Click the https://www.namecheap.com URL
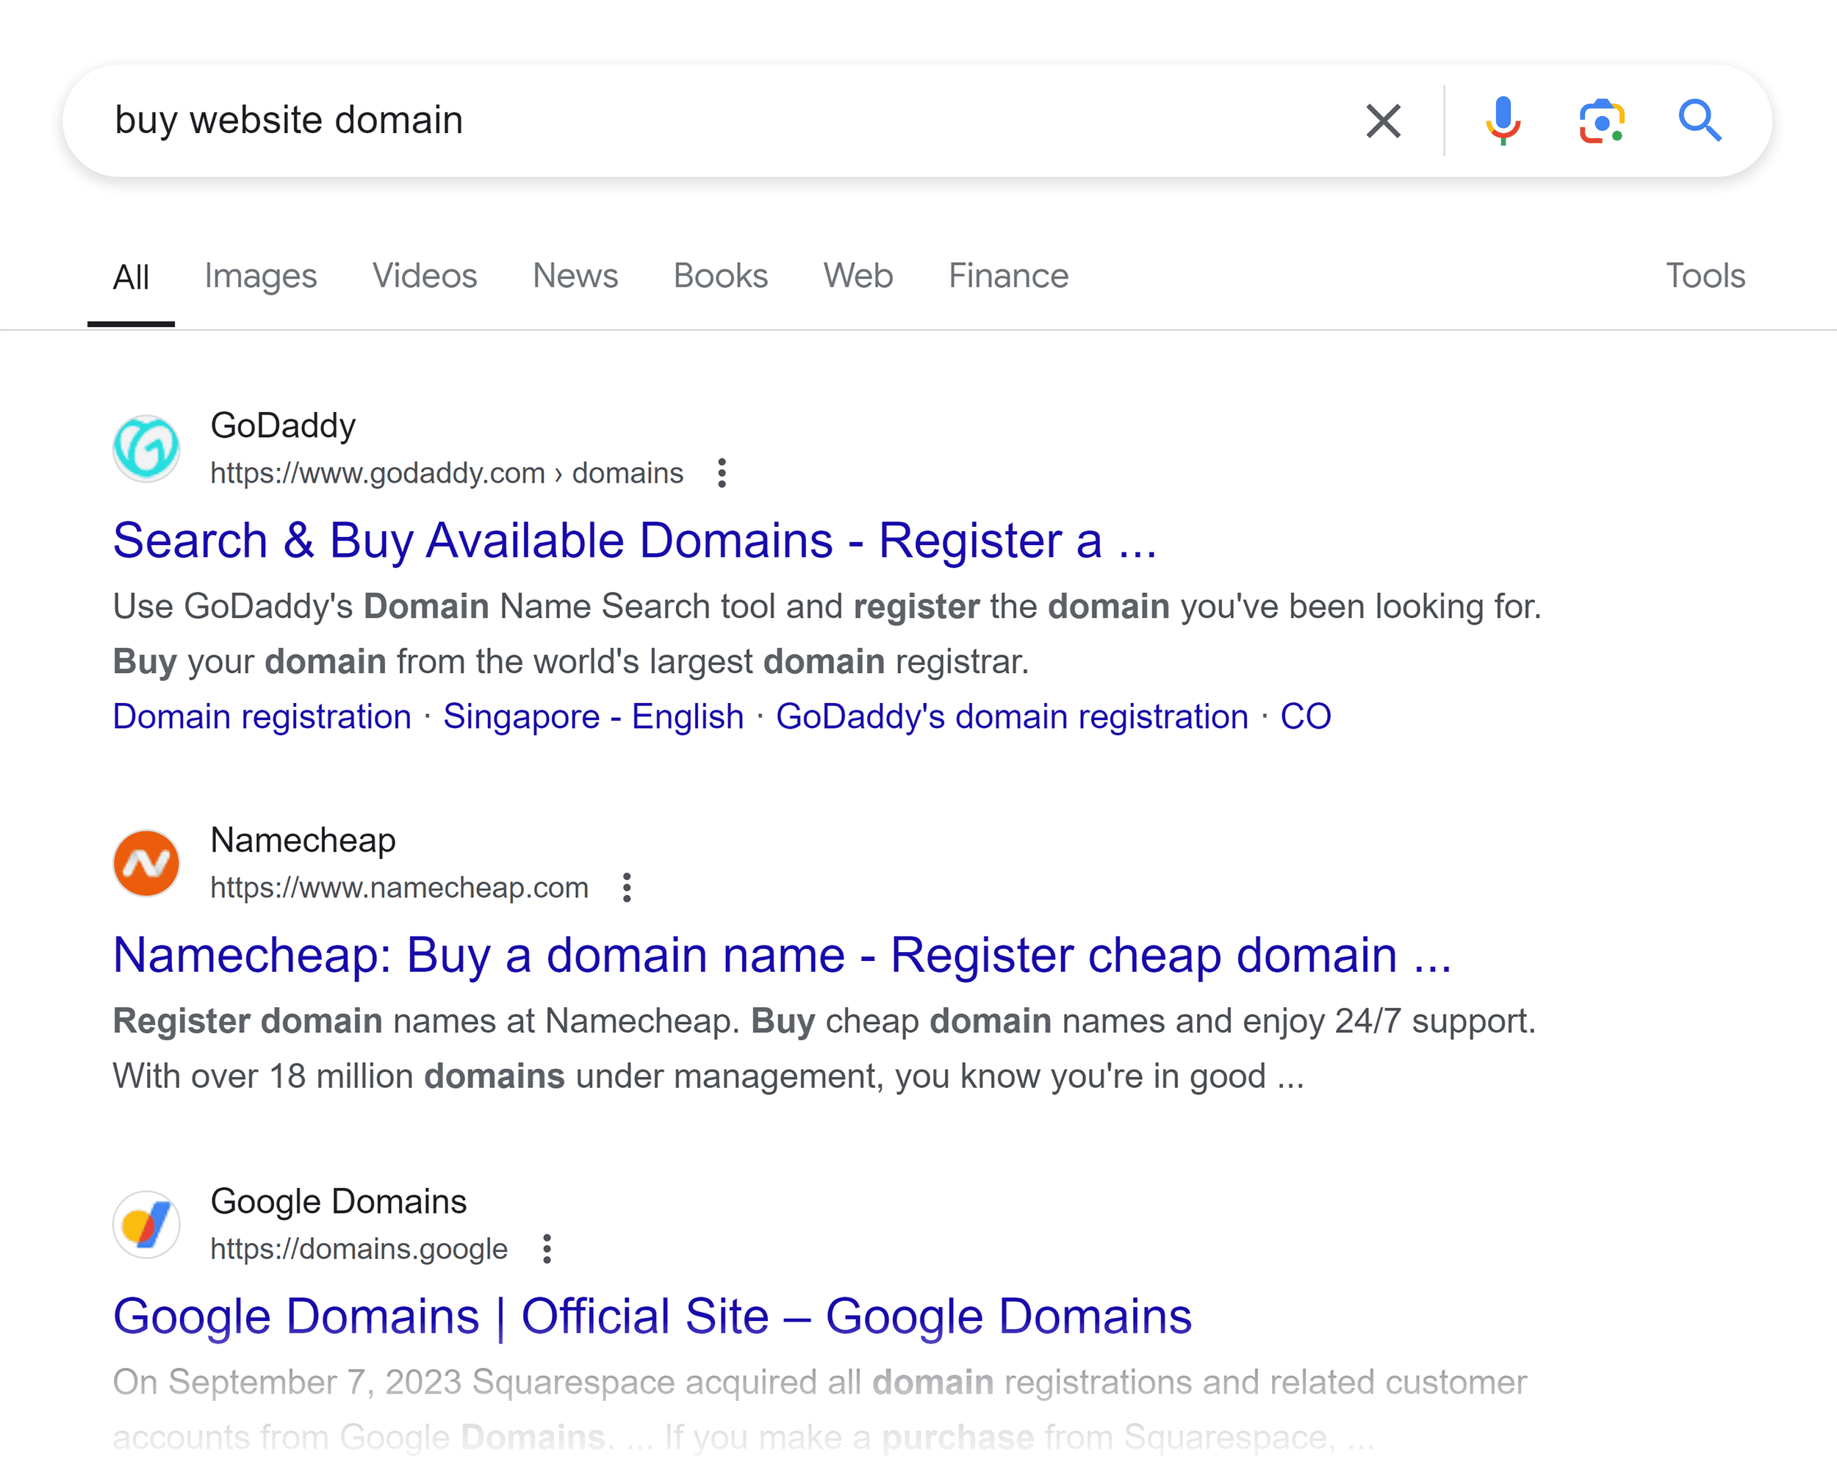 400,887
